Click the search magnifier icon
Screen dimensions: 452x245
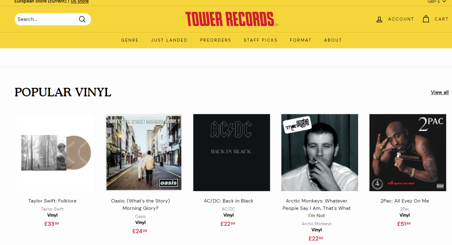click(82, 19)
